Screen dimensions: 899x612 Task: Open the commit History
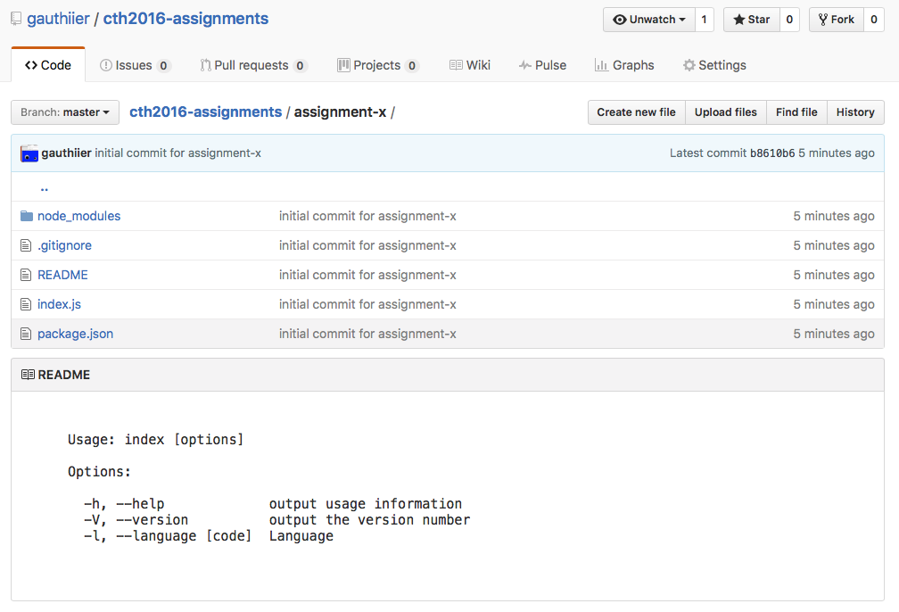click(854, 112)
